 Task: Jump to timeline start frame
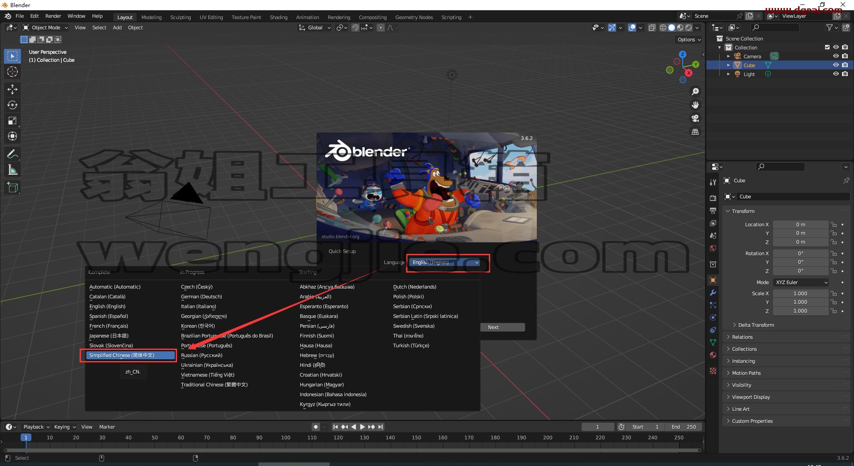click(335, 427)
